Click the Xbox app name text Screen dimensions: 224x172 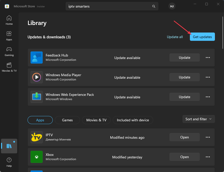click(49, 155)
